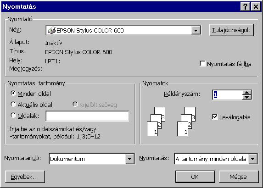Increase Példányszám with up arrow
This screenshot has width=263, height=188.
point(247,93)
